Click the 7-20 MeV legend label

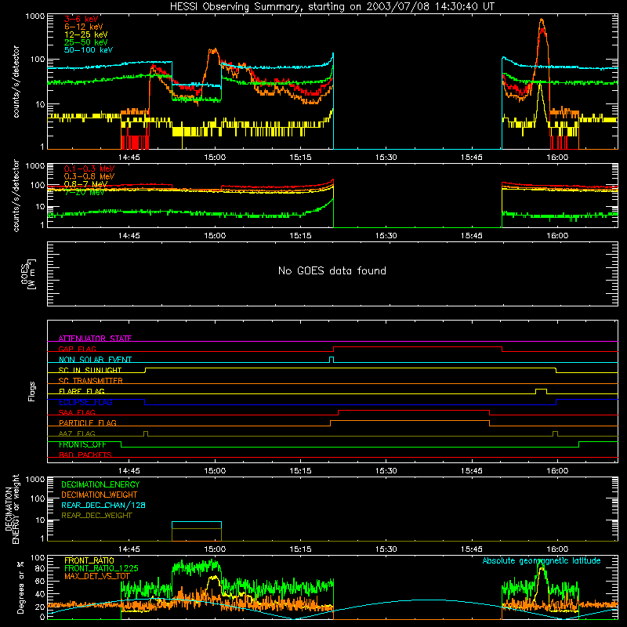pos(85,192)
